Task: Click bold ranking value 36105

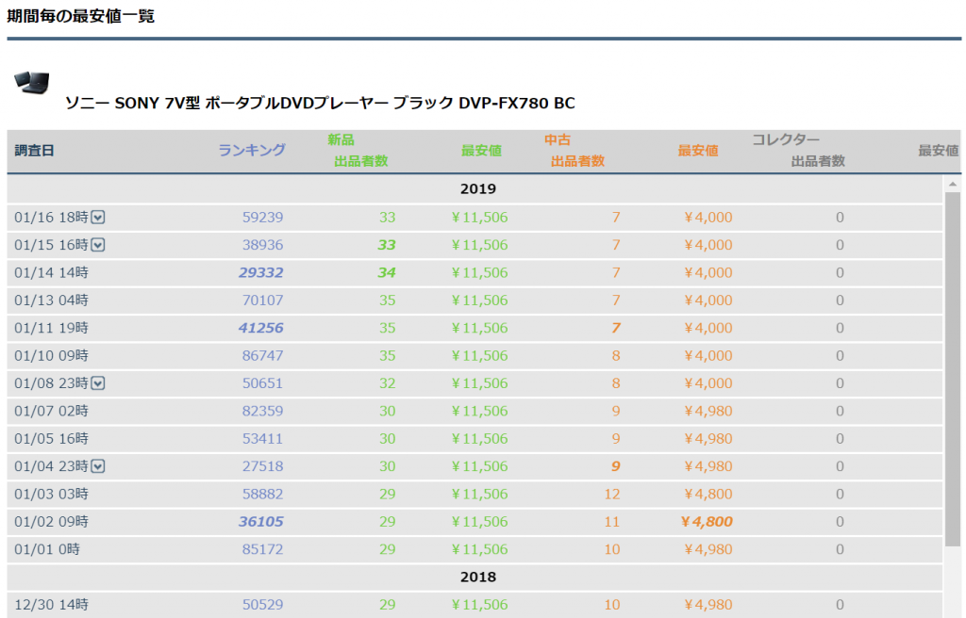Action: click(x=261, y=522)
